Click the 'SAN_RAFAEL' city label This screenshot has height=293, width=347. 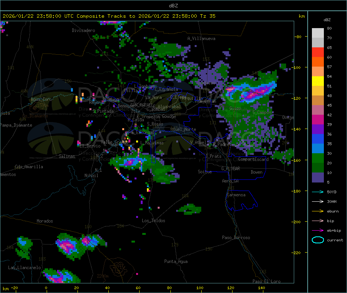pyautogui.click(x=141, y=105)
